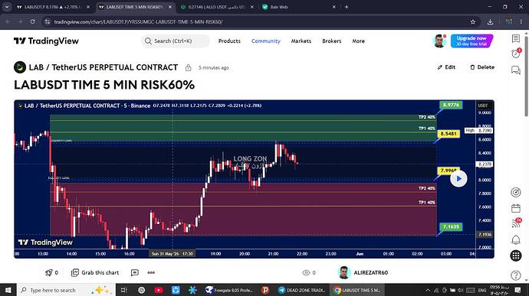Click the LONG ZON chart label
The height and width of the screenshot is (296, 529).
tap(250, 158)
